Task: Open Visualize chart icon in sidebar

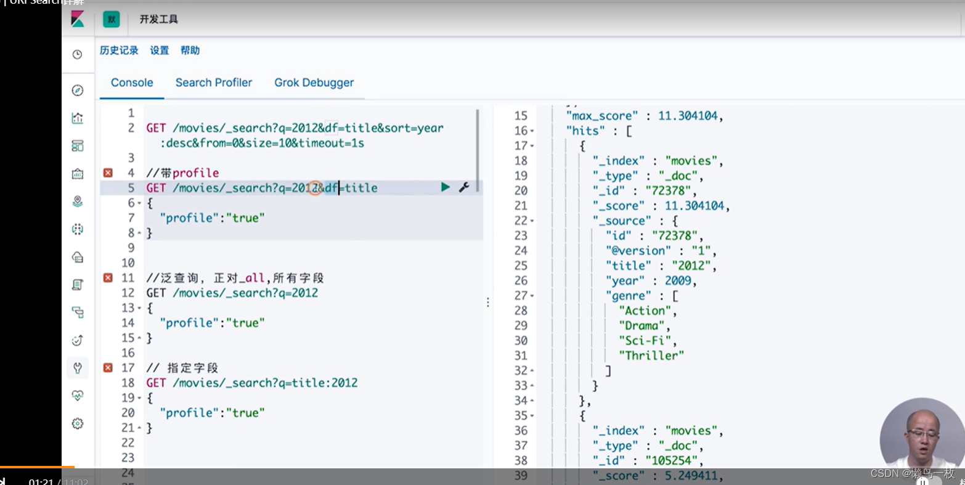Action: 78,118
